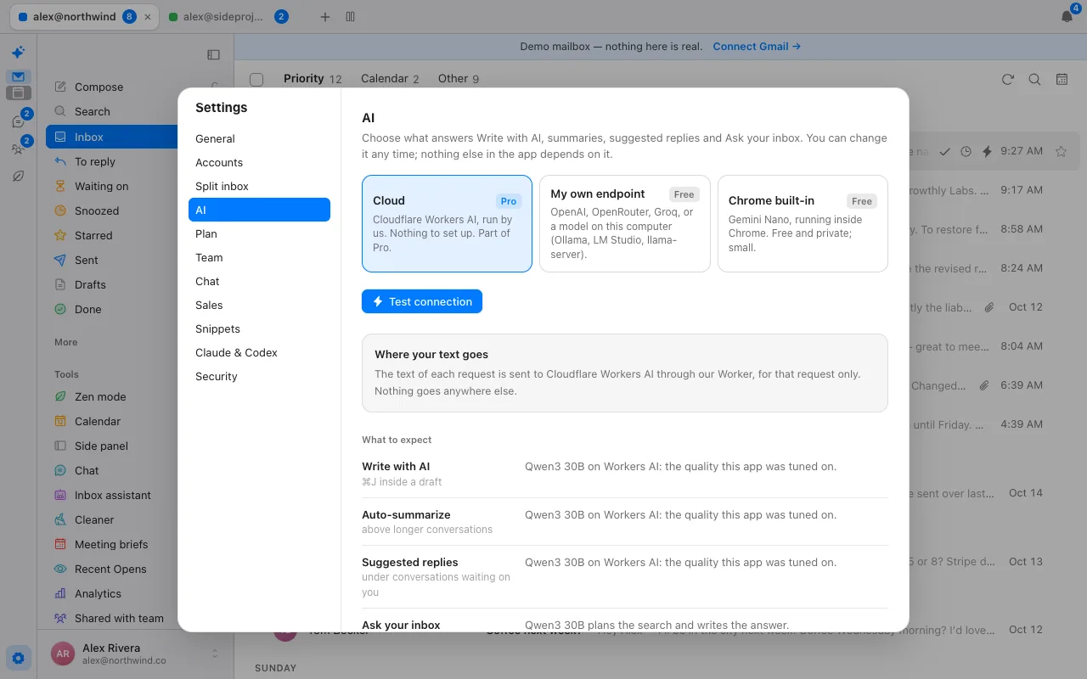Screen dimensions: 1087x679
Task: Switch to the Calendar inbox tab
Action: tap(390, 79)
